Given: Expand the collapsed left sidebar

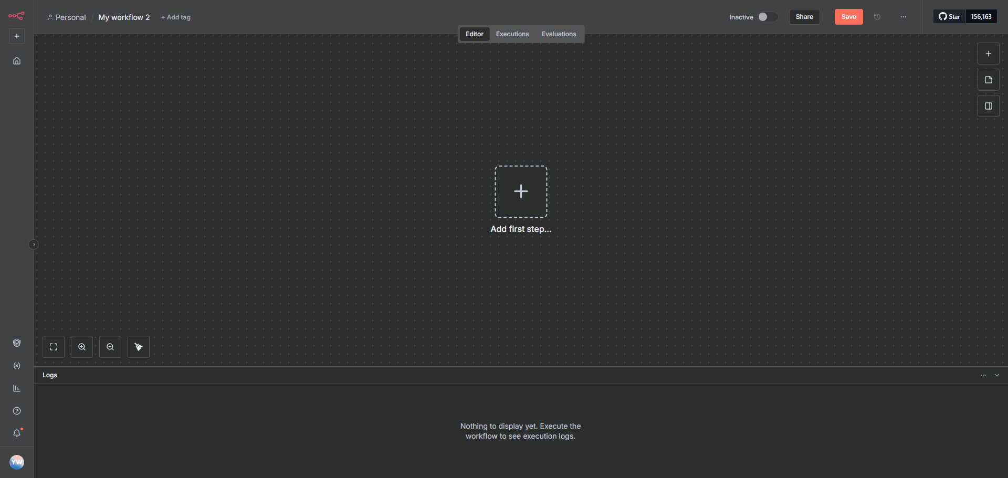Looking at the screenshot, I should 34,245.
